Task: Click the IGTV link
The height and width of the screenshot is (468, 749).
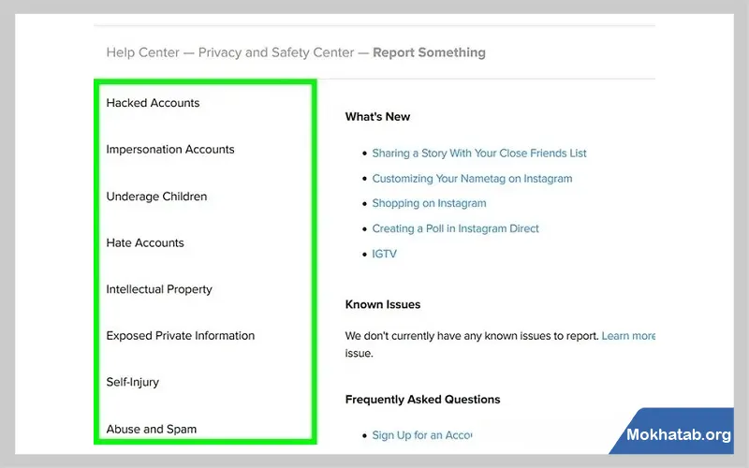Action: coord(385,254)
